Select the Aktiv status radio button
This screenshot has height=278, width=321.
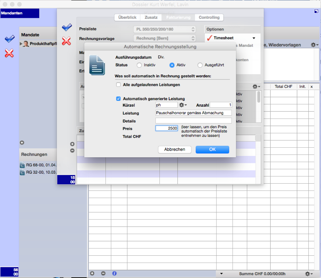(x=172, y=65)
